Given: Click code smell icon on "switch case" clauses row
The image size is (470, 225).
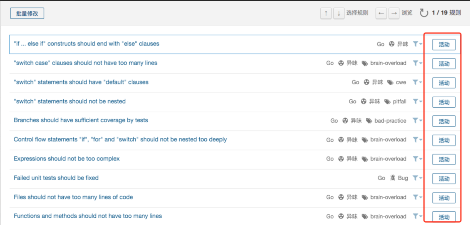Looking at the screenshot, I should (341, 63).
